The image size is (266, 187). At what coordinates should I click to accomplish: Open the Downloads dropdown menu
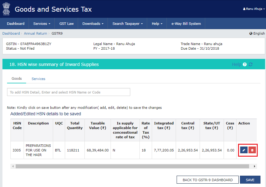[x=92, y=23]
